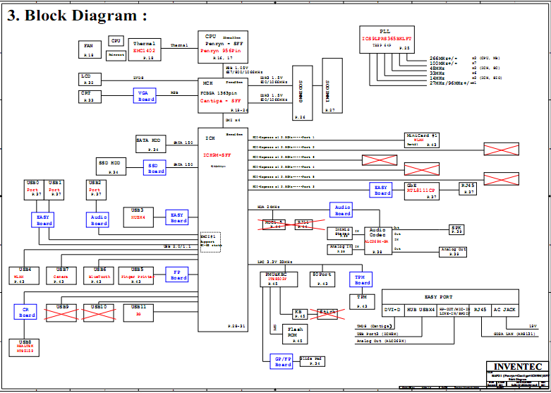
Task: Click the '3. Block Diagram :' title
Action: (x=77, y=16)
